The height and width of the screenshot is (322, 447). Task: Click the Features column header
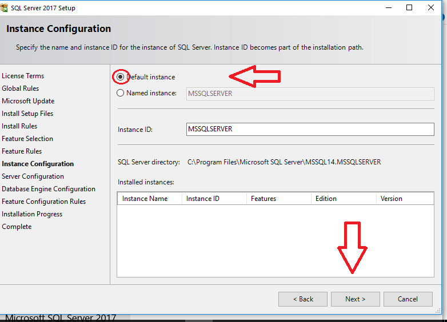278,199
